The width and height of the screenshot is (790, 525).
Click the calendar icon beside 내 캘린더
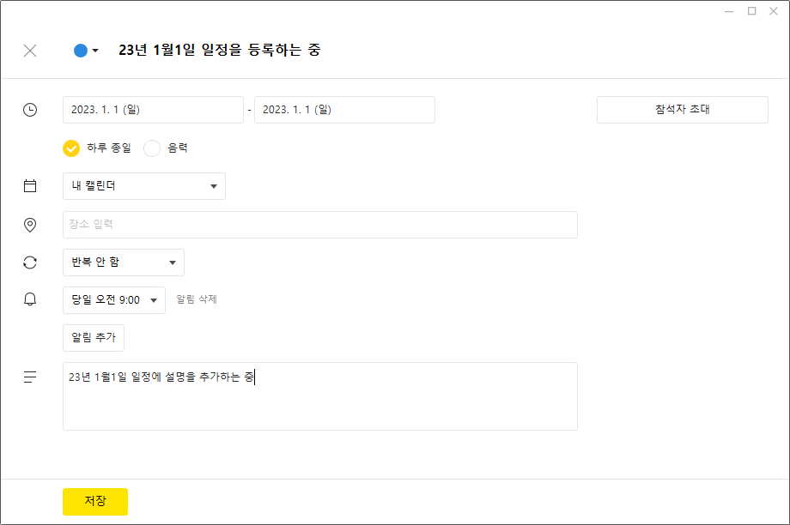coord(30,186)
